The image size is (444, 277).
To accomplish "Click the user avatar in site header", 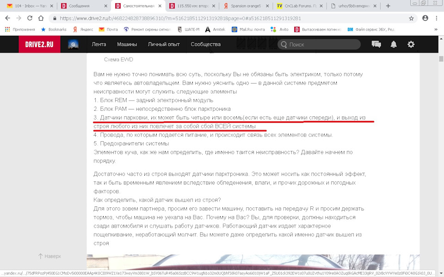I will 73,44.
